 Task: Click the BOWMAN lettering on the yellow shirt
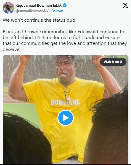click(x=65, y=102)
